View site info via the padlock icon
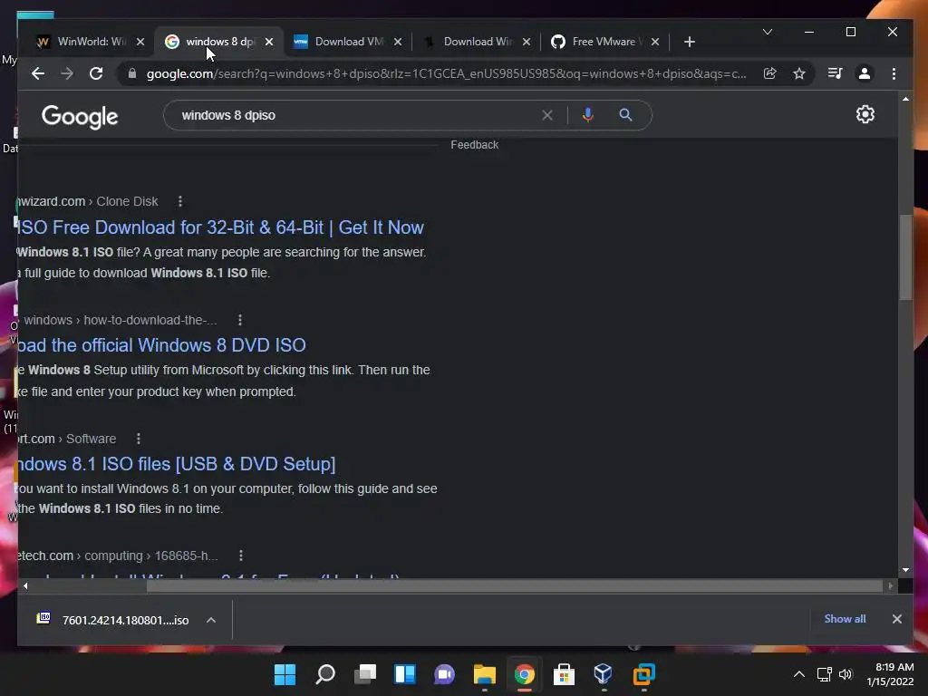The height and width of the screenshot is (696, 928). coord(132,73)
